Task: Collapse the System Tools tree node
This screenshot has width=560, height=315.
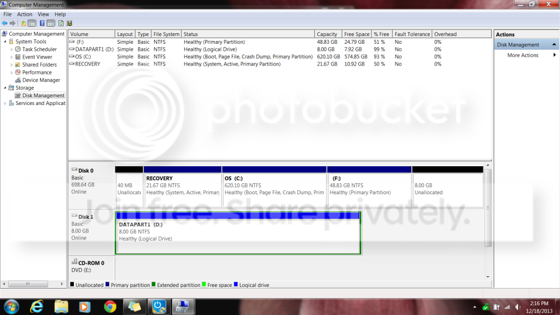Action: pyautogui.click(x=5, y=42)
